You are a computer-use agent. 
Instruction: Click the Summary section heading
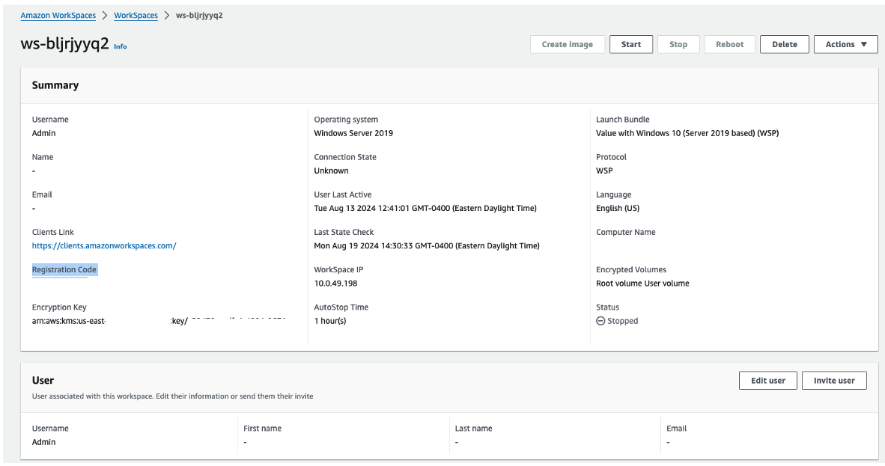(x=55, y=85)
